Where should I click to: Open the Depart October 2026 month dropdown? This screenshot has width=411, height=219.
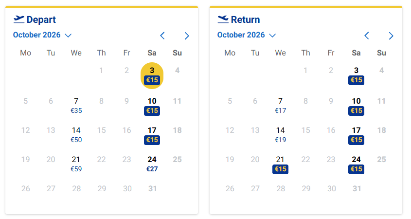42,35
